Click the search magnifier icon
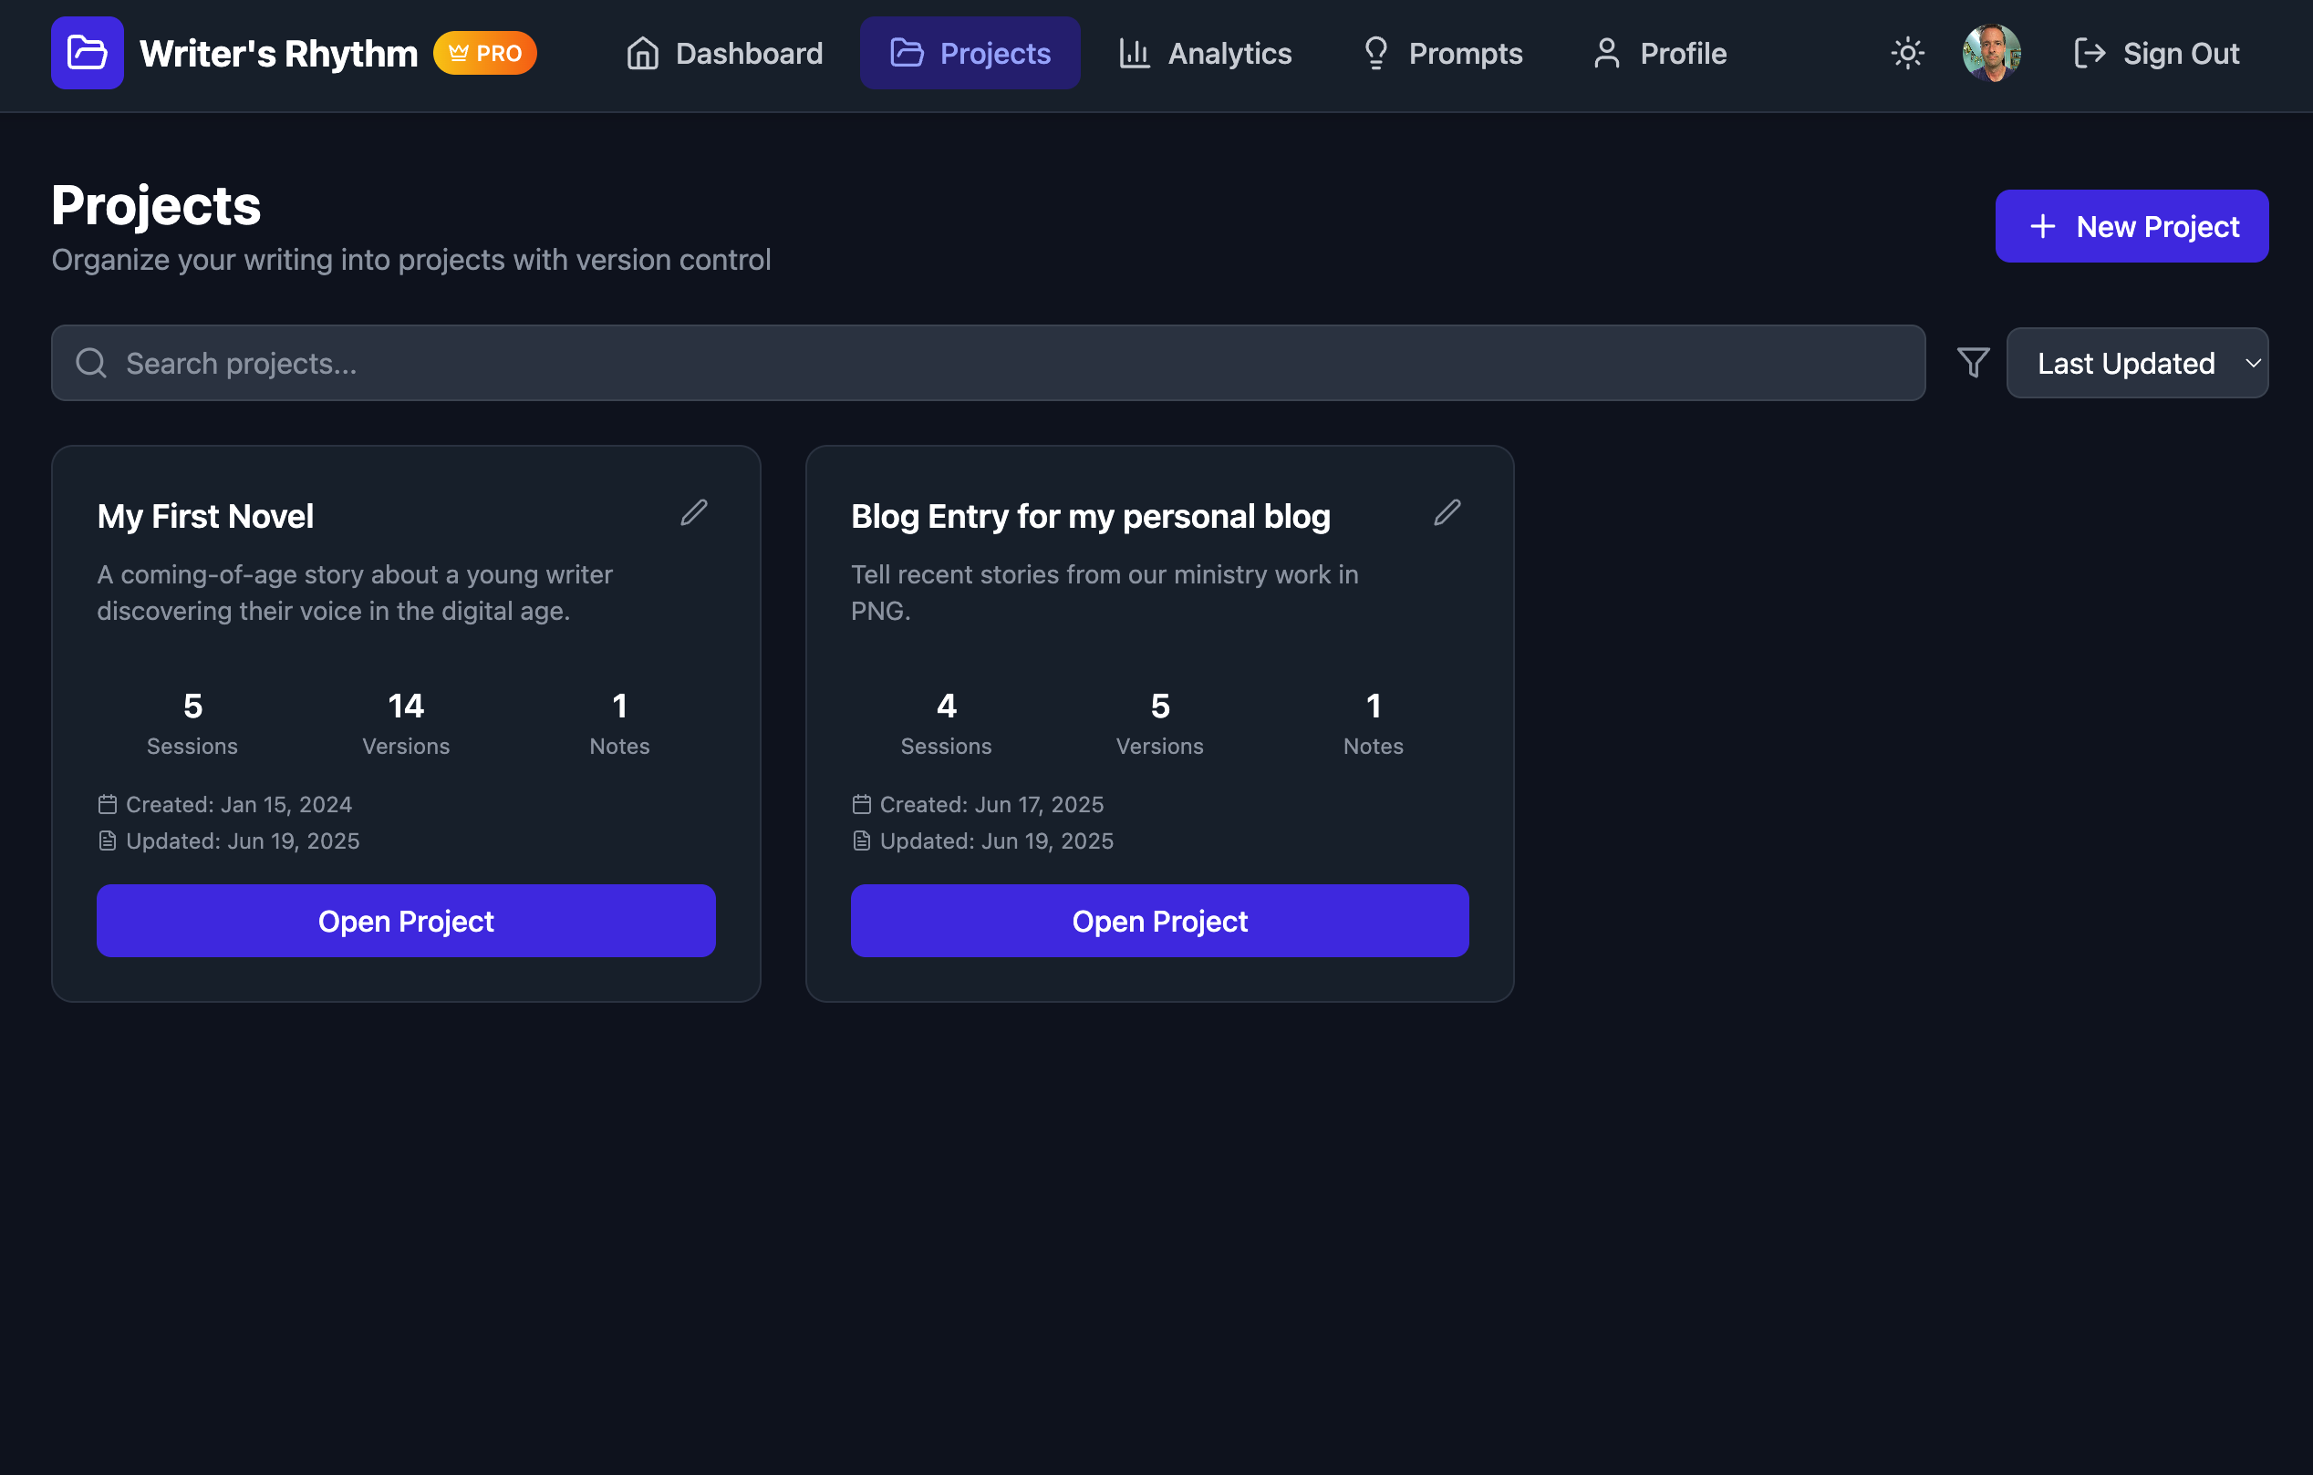The image size is (2313, 1475). 91,363
